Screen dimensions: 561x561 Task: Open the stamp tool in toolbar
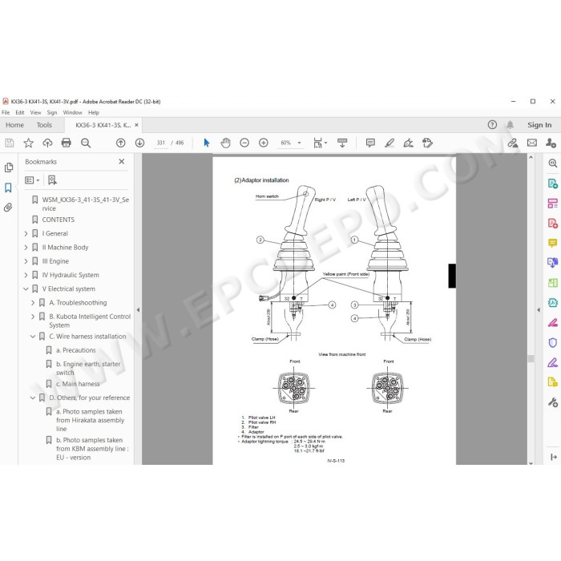(x=427, y=143)
